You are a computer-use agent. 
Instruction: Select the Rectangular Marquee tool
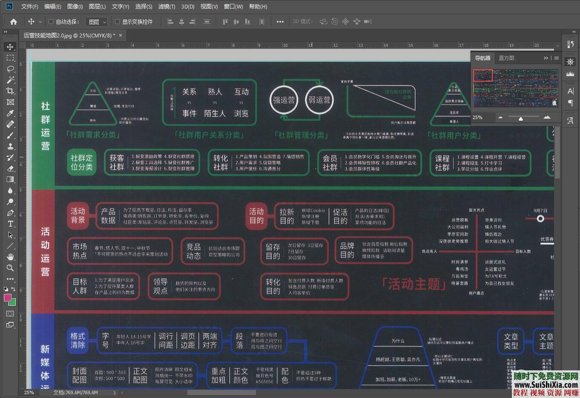10,58
